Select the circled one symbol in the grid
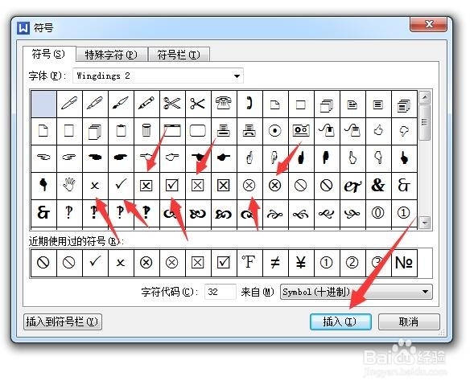This screenshot has height=389, width=474. tap(404, 213)
